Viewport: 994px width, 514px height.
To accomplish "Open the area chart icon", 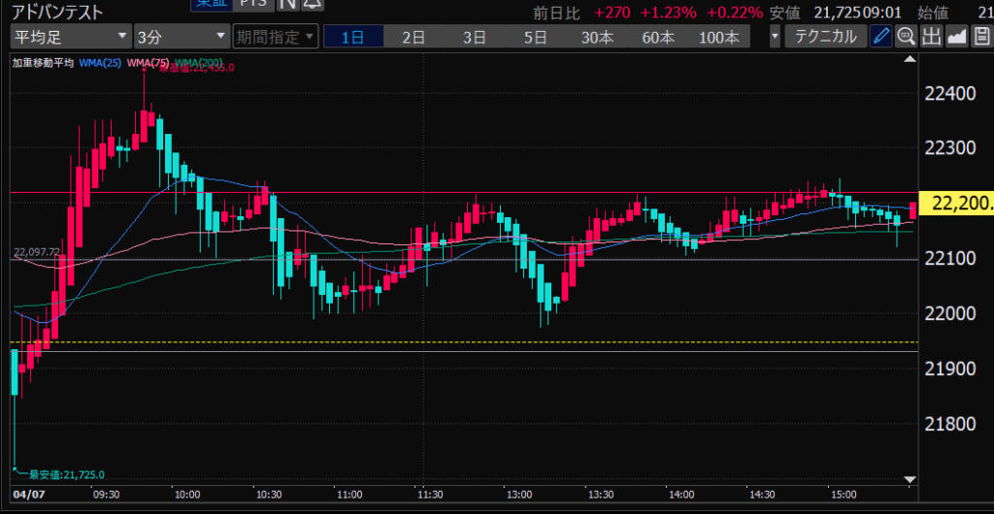I will [x=956, y=38].
